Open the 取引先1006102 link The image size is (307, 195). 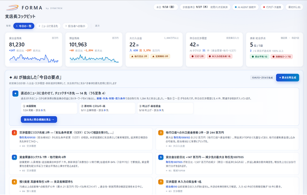[182, 138]
